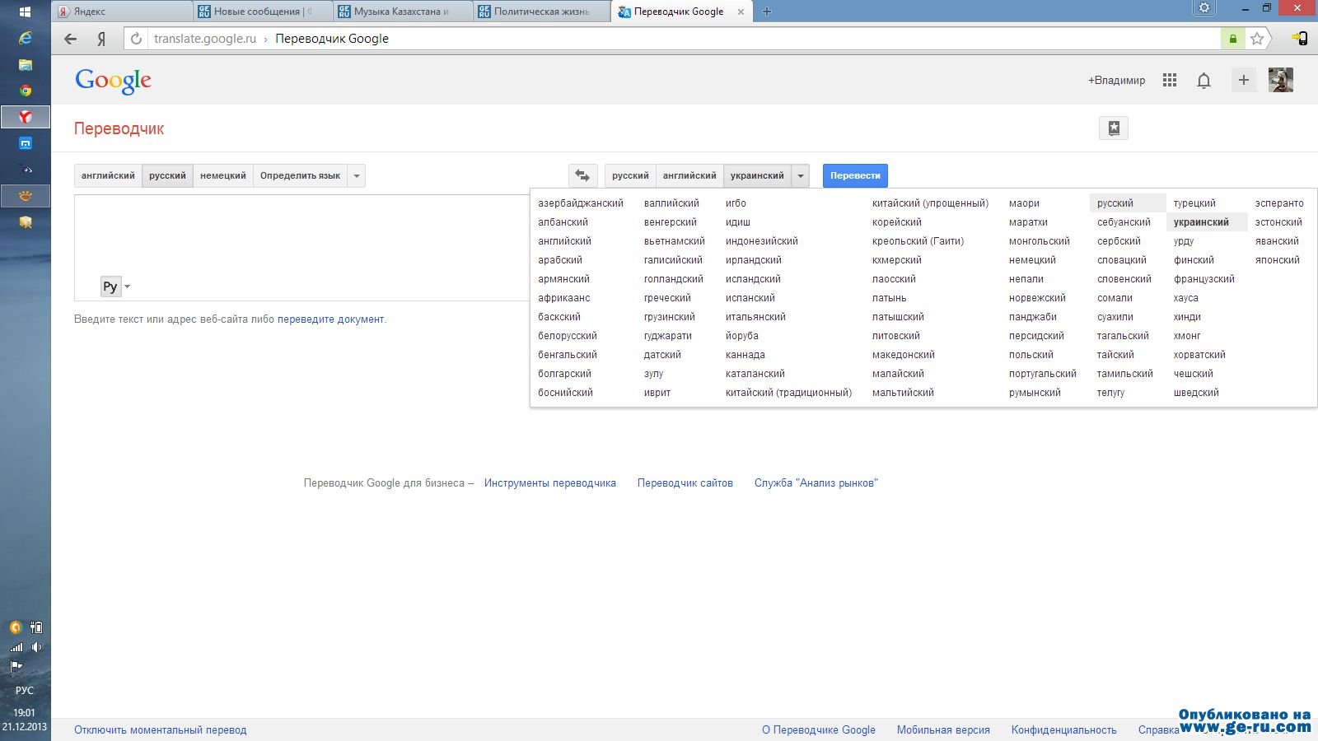
Task: Bookmark page with the address bar star
Action: [x=1256, y=39]
